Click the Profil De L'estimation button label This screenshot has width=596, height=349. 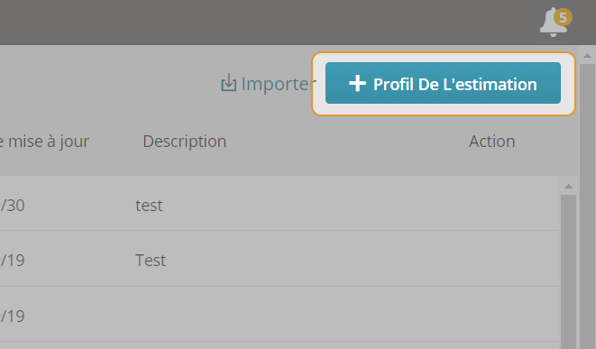tap(455, 85)
